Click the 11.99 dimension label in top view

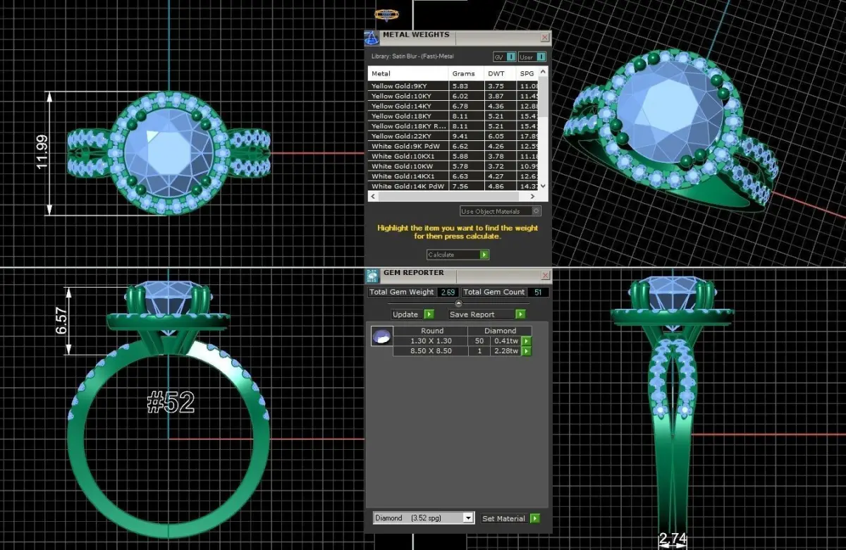click(x=42, y=153)
